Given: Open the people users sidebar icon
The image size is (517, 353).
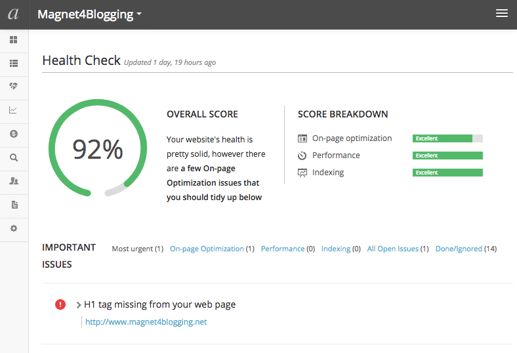Looking at the screenshot, I should point(14,181).
